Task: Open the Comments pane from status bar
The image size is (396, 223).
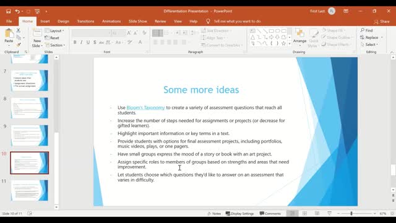Action: click(x=270, y=213)
